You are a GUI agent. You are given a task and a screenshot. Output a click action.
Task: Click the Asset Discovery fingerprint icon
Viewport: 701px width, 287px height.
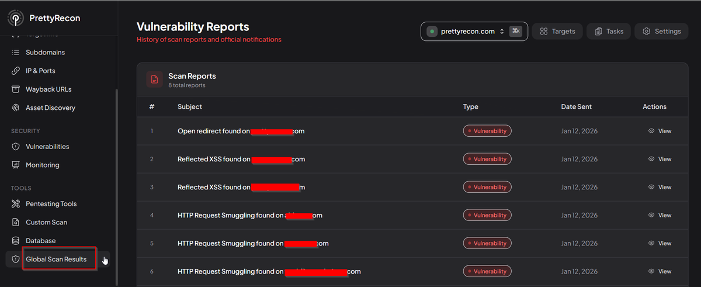[16, 108]
